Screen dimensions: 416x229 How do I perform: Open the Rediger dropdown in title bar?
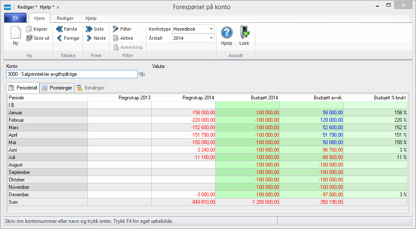[x=27, y=7]
